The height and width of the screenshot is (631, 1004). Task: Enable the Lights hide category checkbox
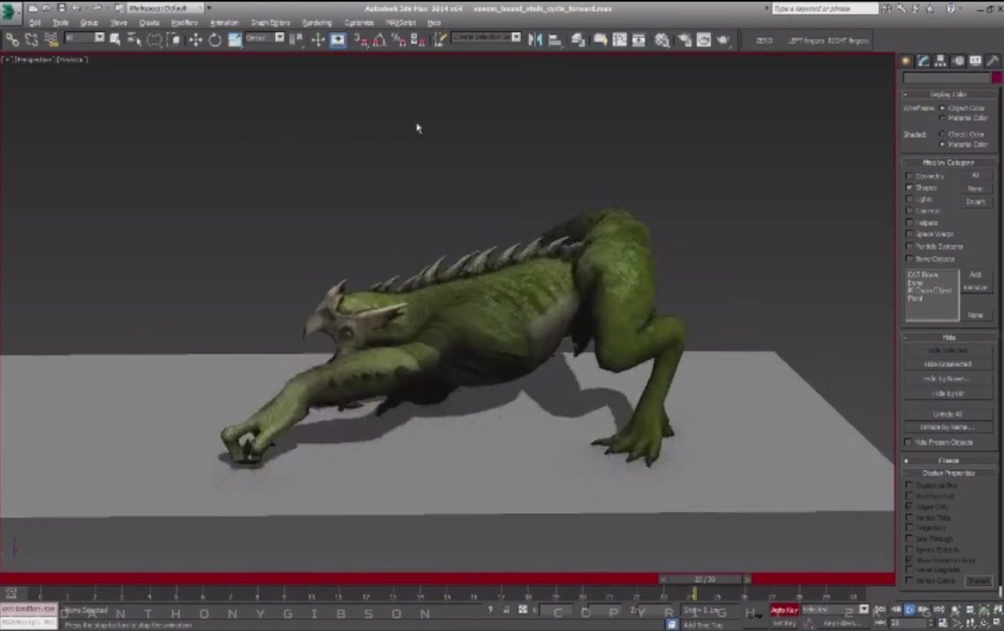coord(909,199)
